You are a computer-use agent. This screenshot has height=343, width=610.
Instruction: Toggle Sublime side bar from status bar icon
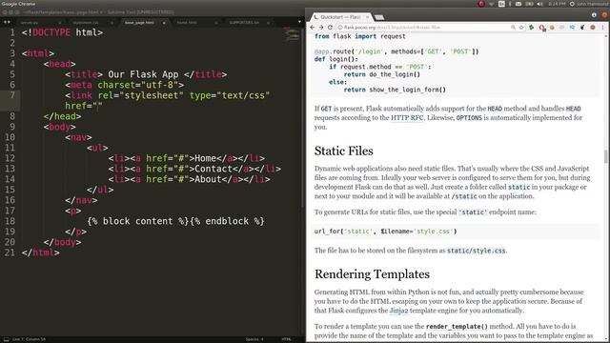tap(6, 339)
